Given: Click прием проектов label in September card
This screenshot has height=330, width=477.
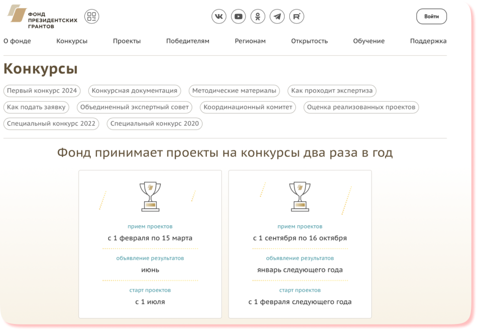Looking at the screenshot, I should pyautogui.click(x=300, y=226).
